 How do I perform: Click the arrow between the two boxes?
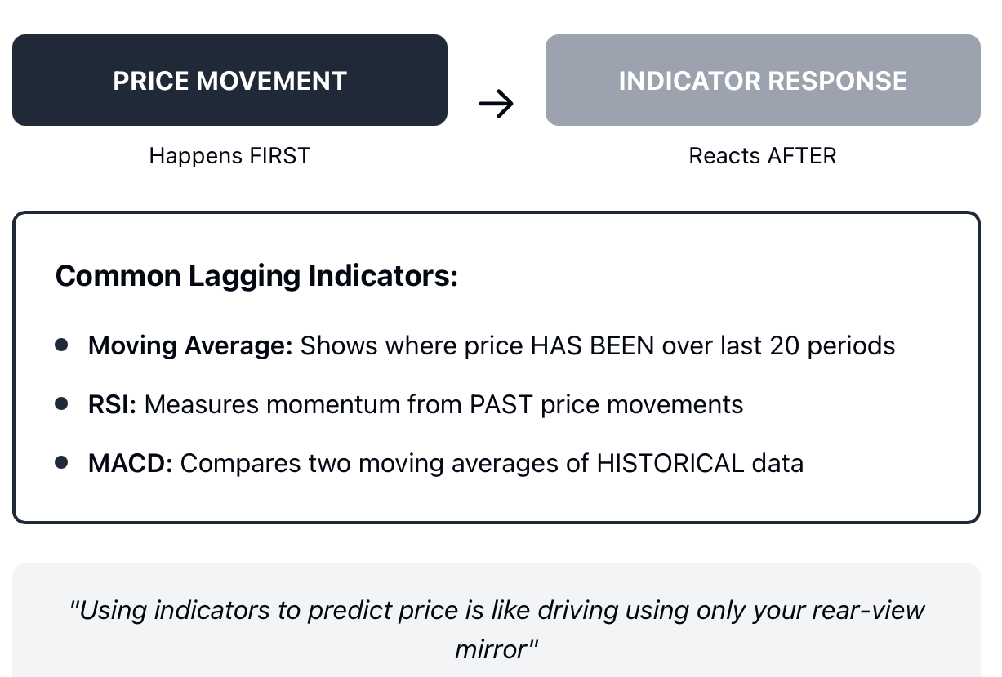point(496,104)
